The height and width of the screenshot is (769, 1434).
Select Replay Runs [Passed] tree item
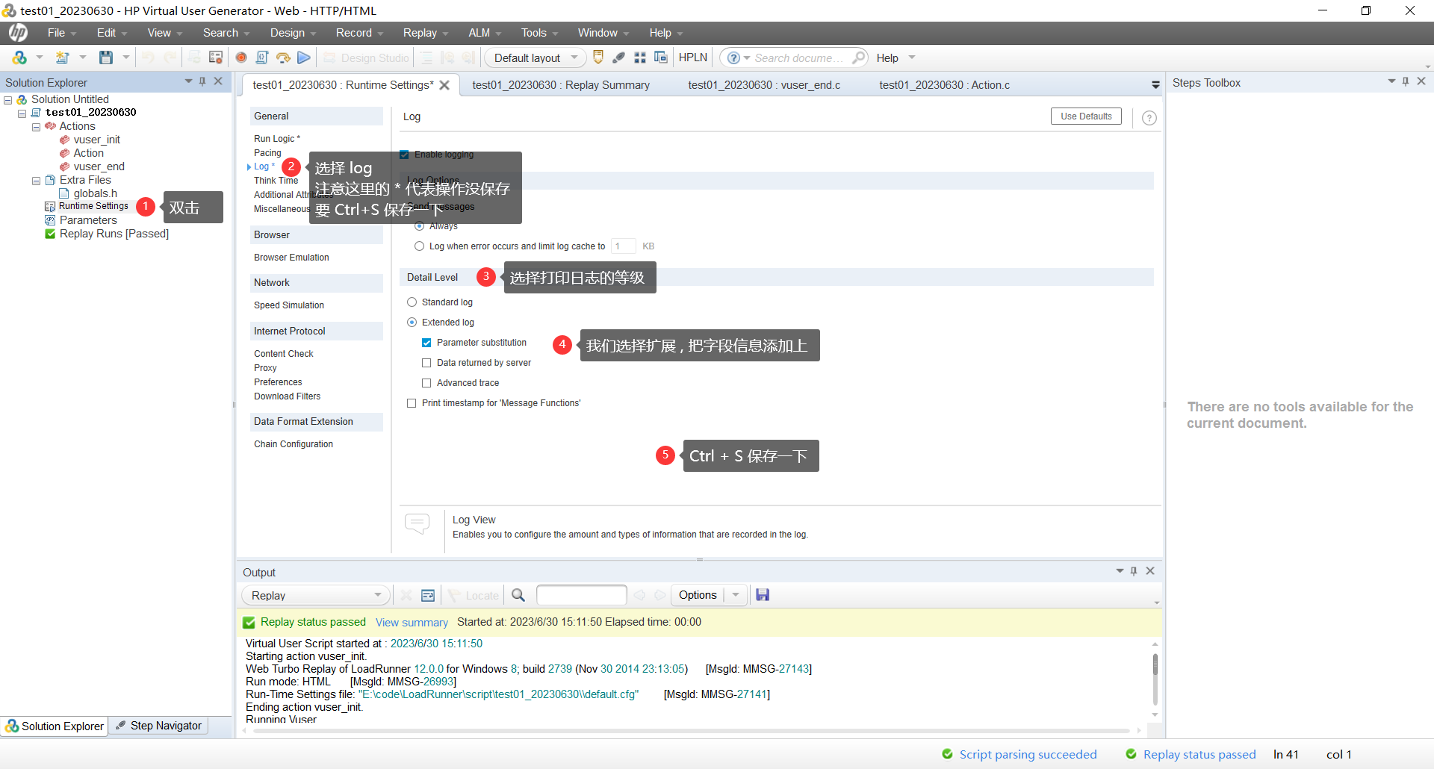[114, 234]
